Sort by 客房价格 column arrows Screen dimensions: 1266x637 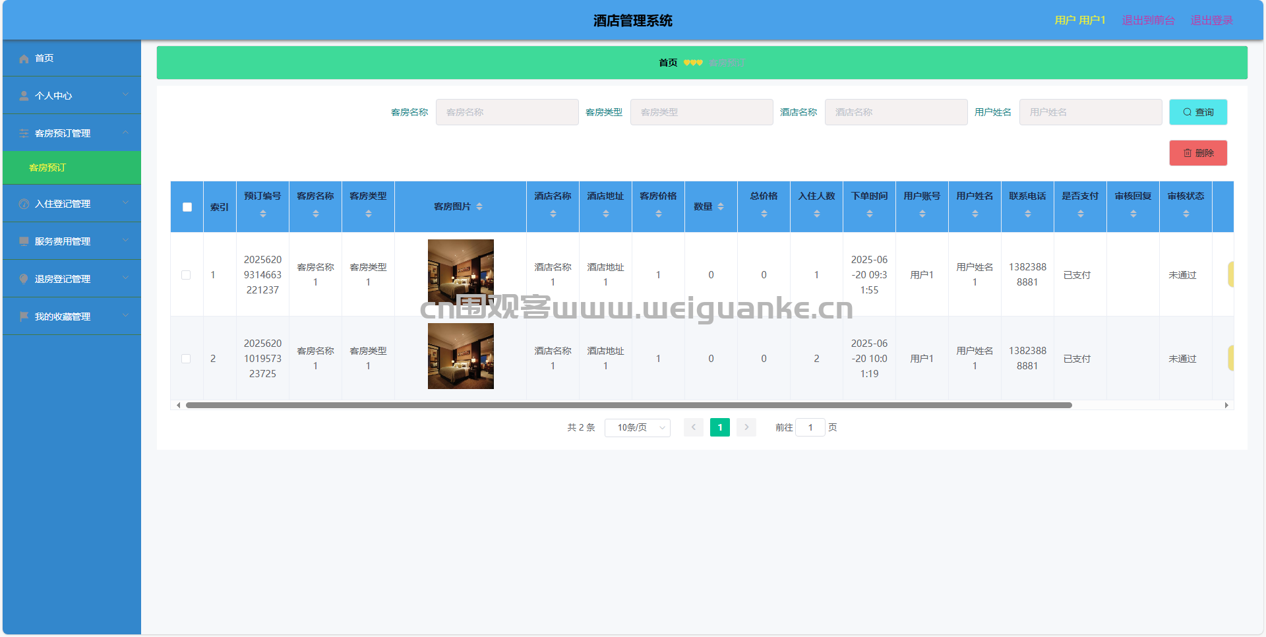[659, 214]
